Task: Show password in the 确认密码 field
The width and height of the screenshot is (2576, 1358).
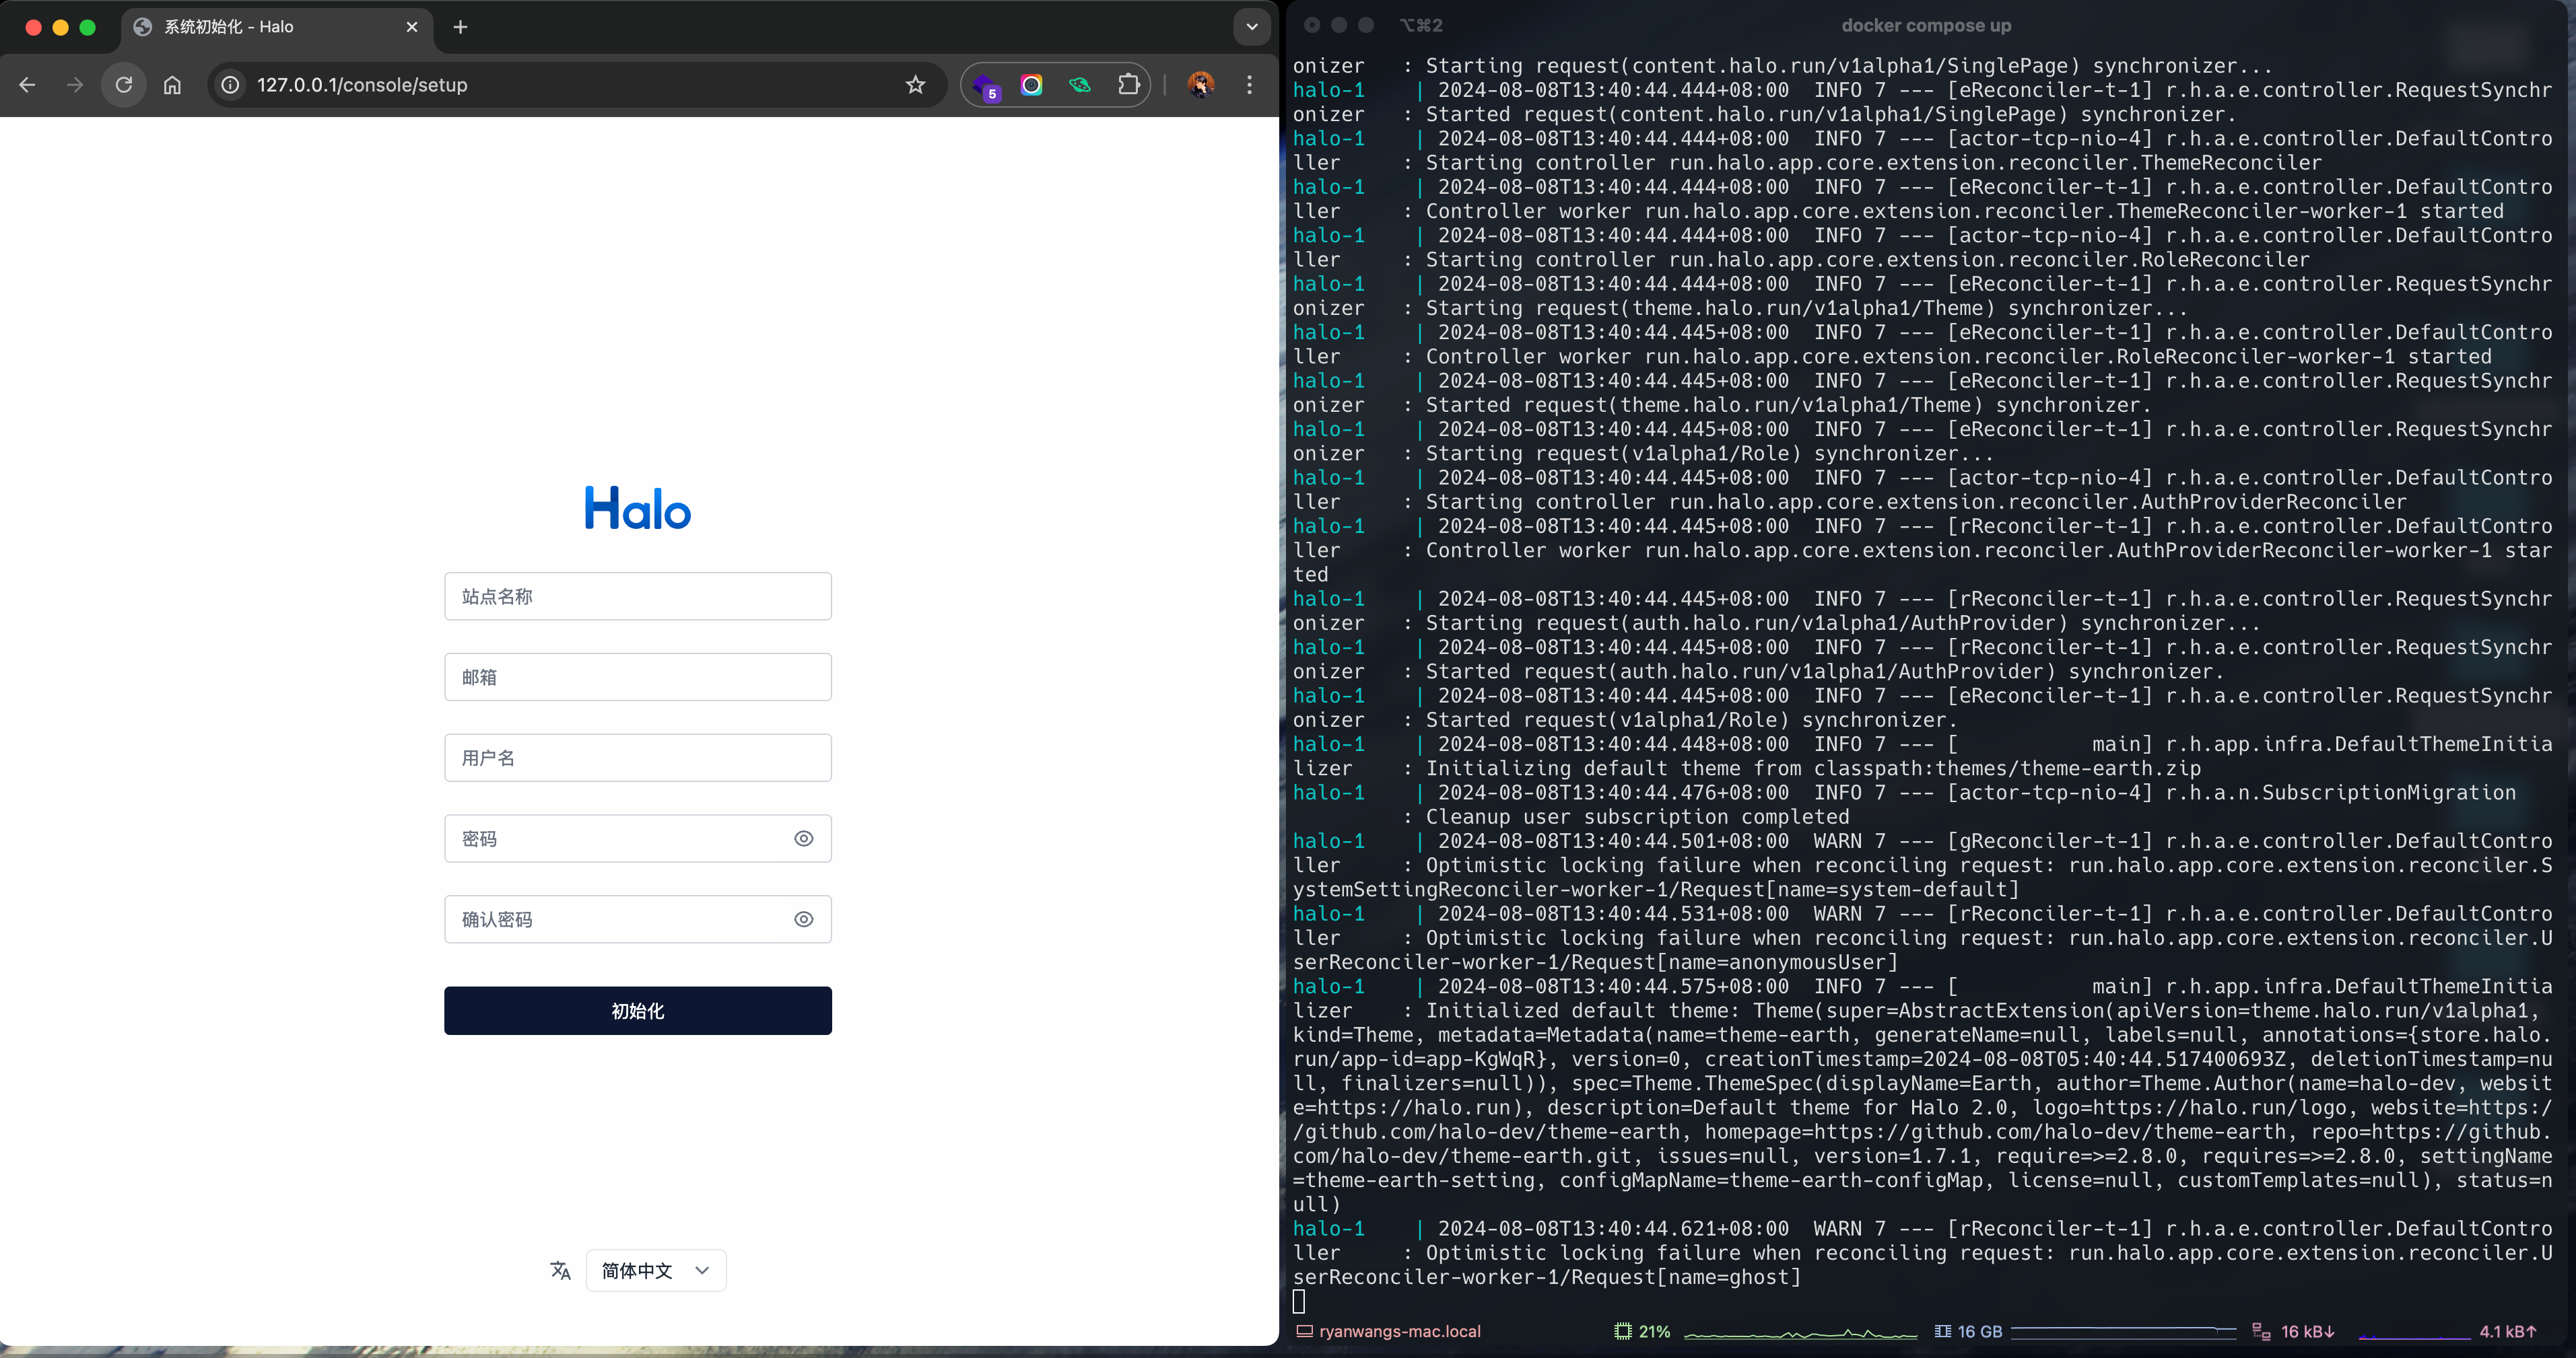Action: pyautogui.click(x=803, y=919)
